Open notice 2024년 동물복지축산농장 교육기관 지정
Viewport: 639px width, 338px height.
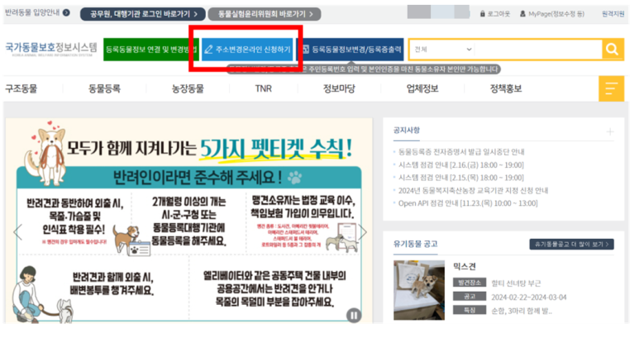pos(473,190)
